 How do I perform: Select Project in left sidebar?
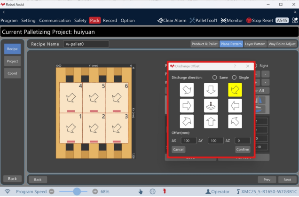point(12,61)
